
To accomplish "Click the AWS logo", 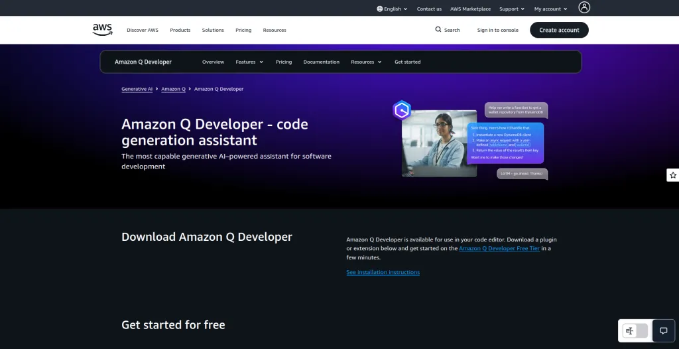I will pyautogui.click(x=102, y=29).
